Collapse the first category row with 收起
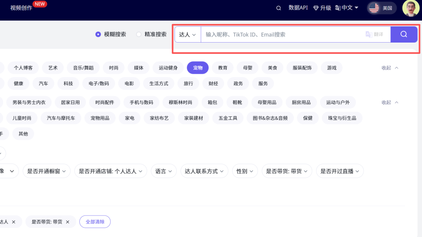 click(390, 68)
